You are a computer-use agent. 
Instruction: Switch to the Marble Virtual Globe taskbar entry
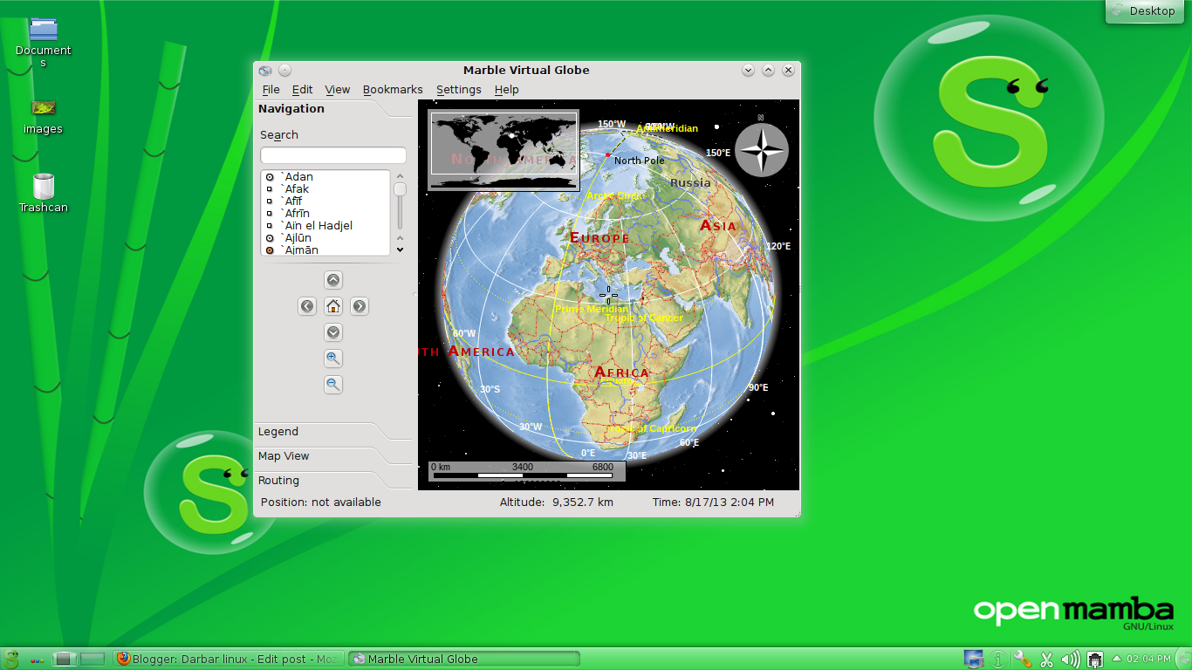pyautogui.click(x=462, y=659)
